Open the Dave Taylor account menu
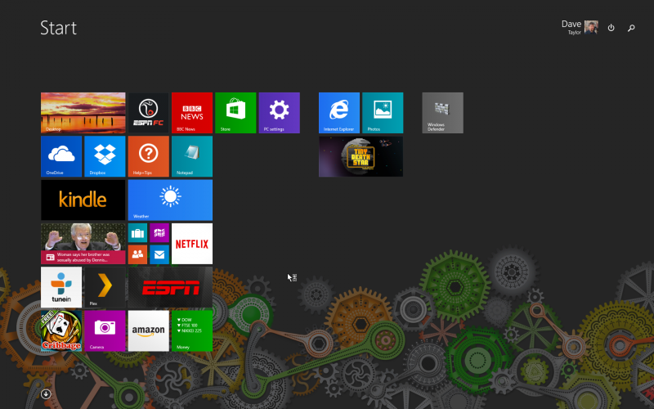The width and height of the screenshot is (654, 409). pos(580,28)
